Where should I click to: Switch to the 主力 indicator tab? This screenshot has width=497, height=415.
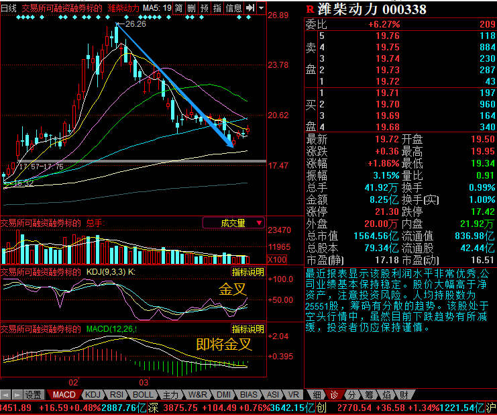pyautogui.click(x=170, y=395)
